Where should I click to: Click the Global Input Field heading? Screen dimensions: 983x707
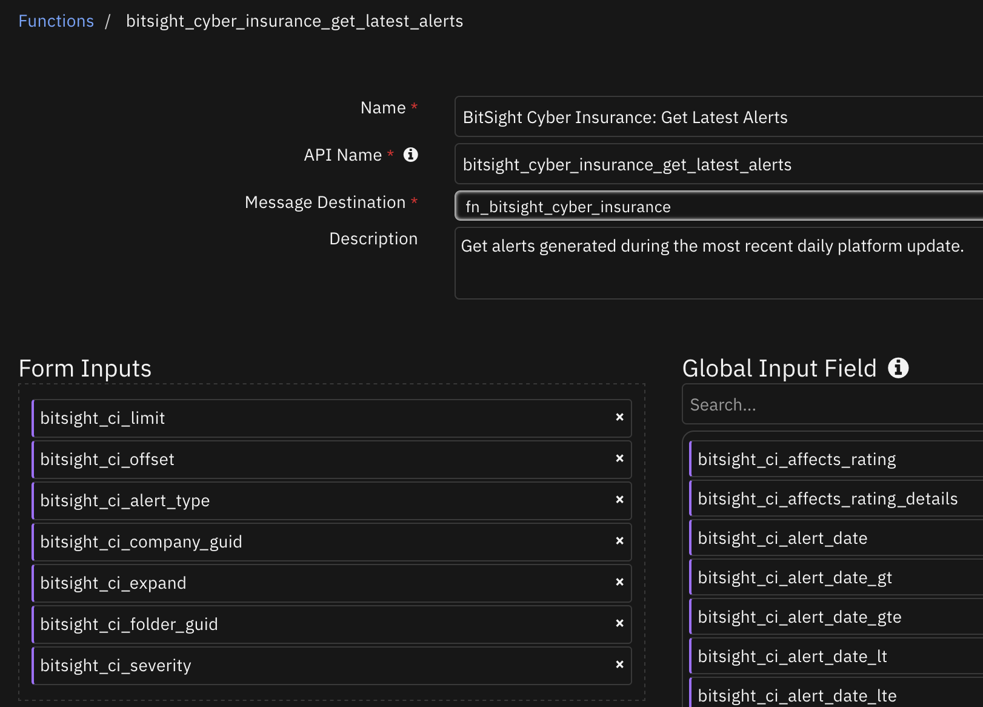click(x=779, y=368)
